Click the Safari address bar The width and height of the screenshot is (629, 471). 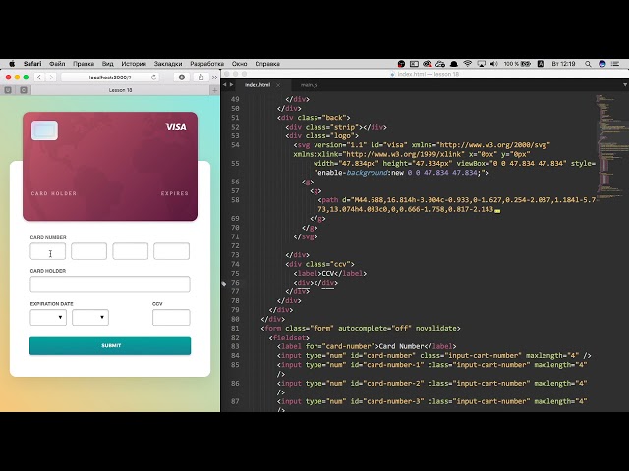point(110,78)
